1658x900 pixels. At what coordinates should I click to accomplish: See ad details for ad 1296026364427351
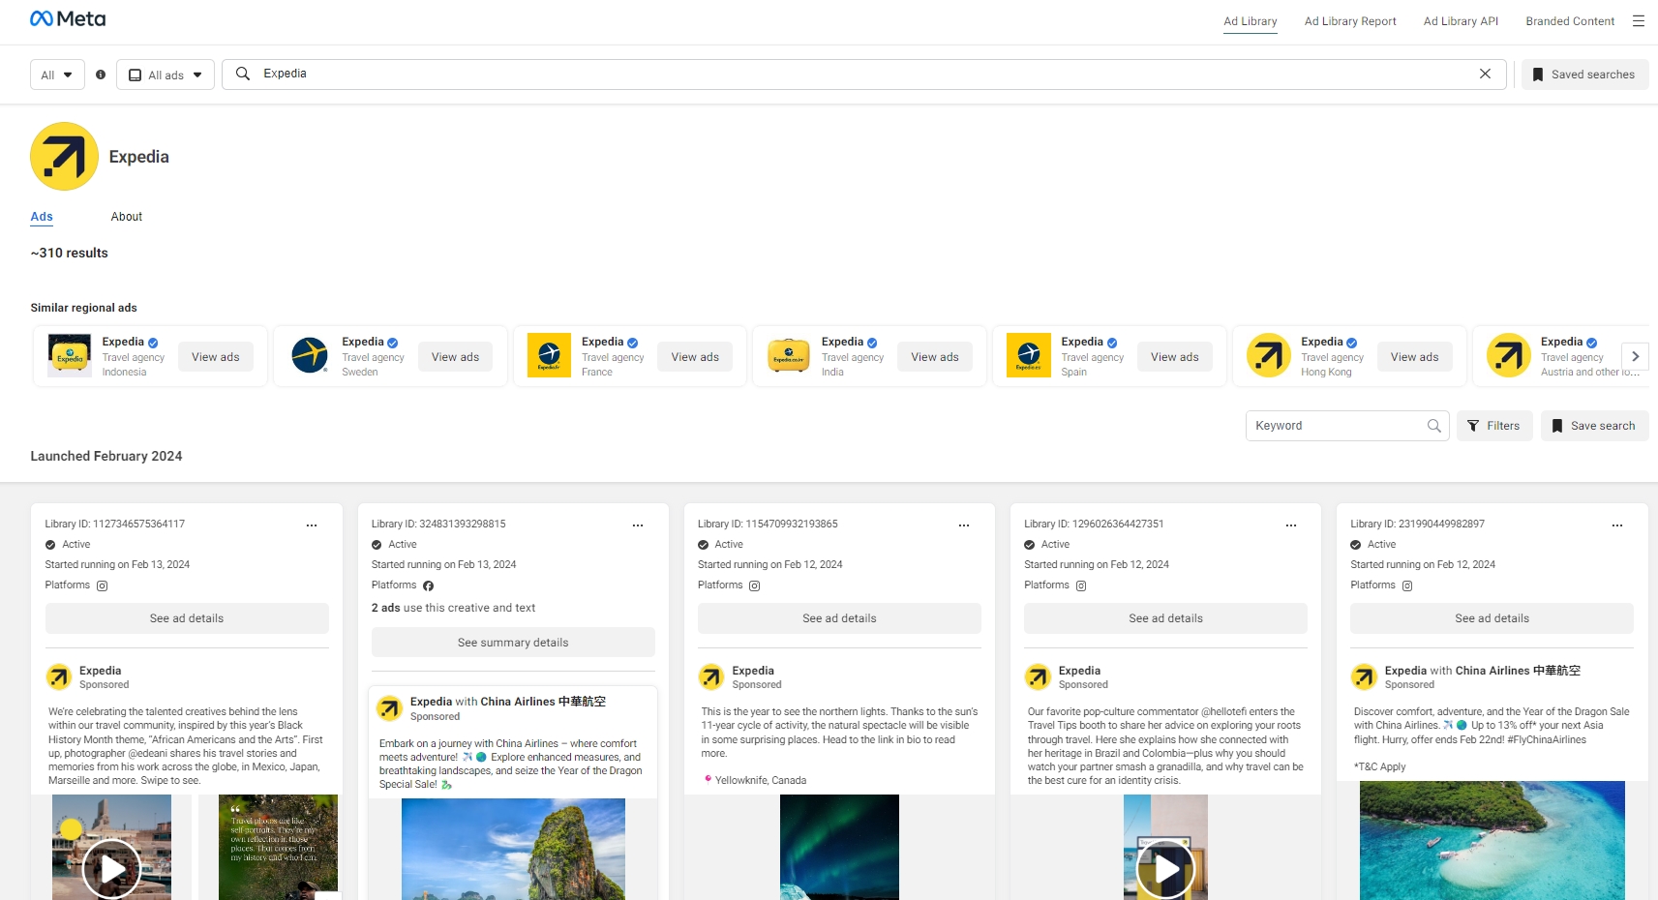point(1165,618)
